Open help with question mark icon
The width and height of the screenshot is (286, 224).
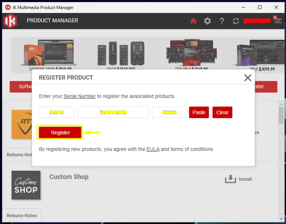[x=222, y=21]
